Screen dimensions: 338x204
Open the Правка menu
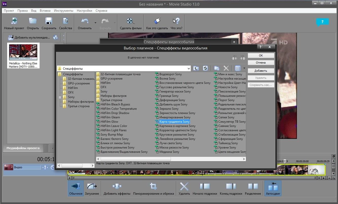[23, 11]
